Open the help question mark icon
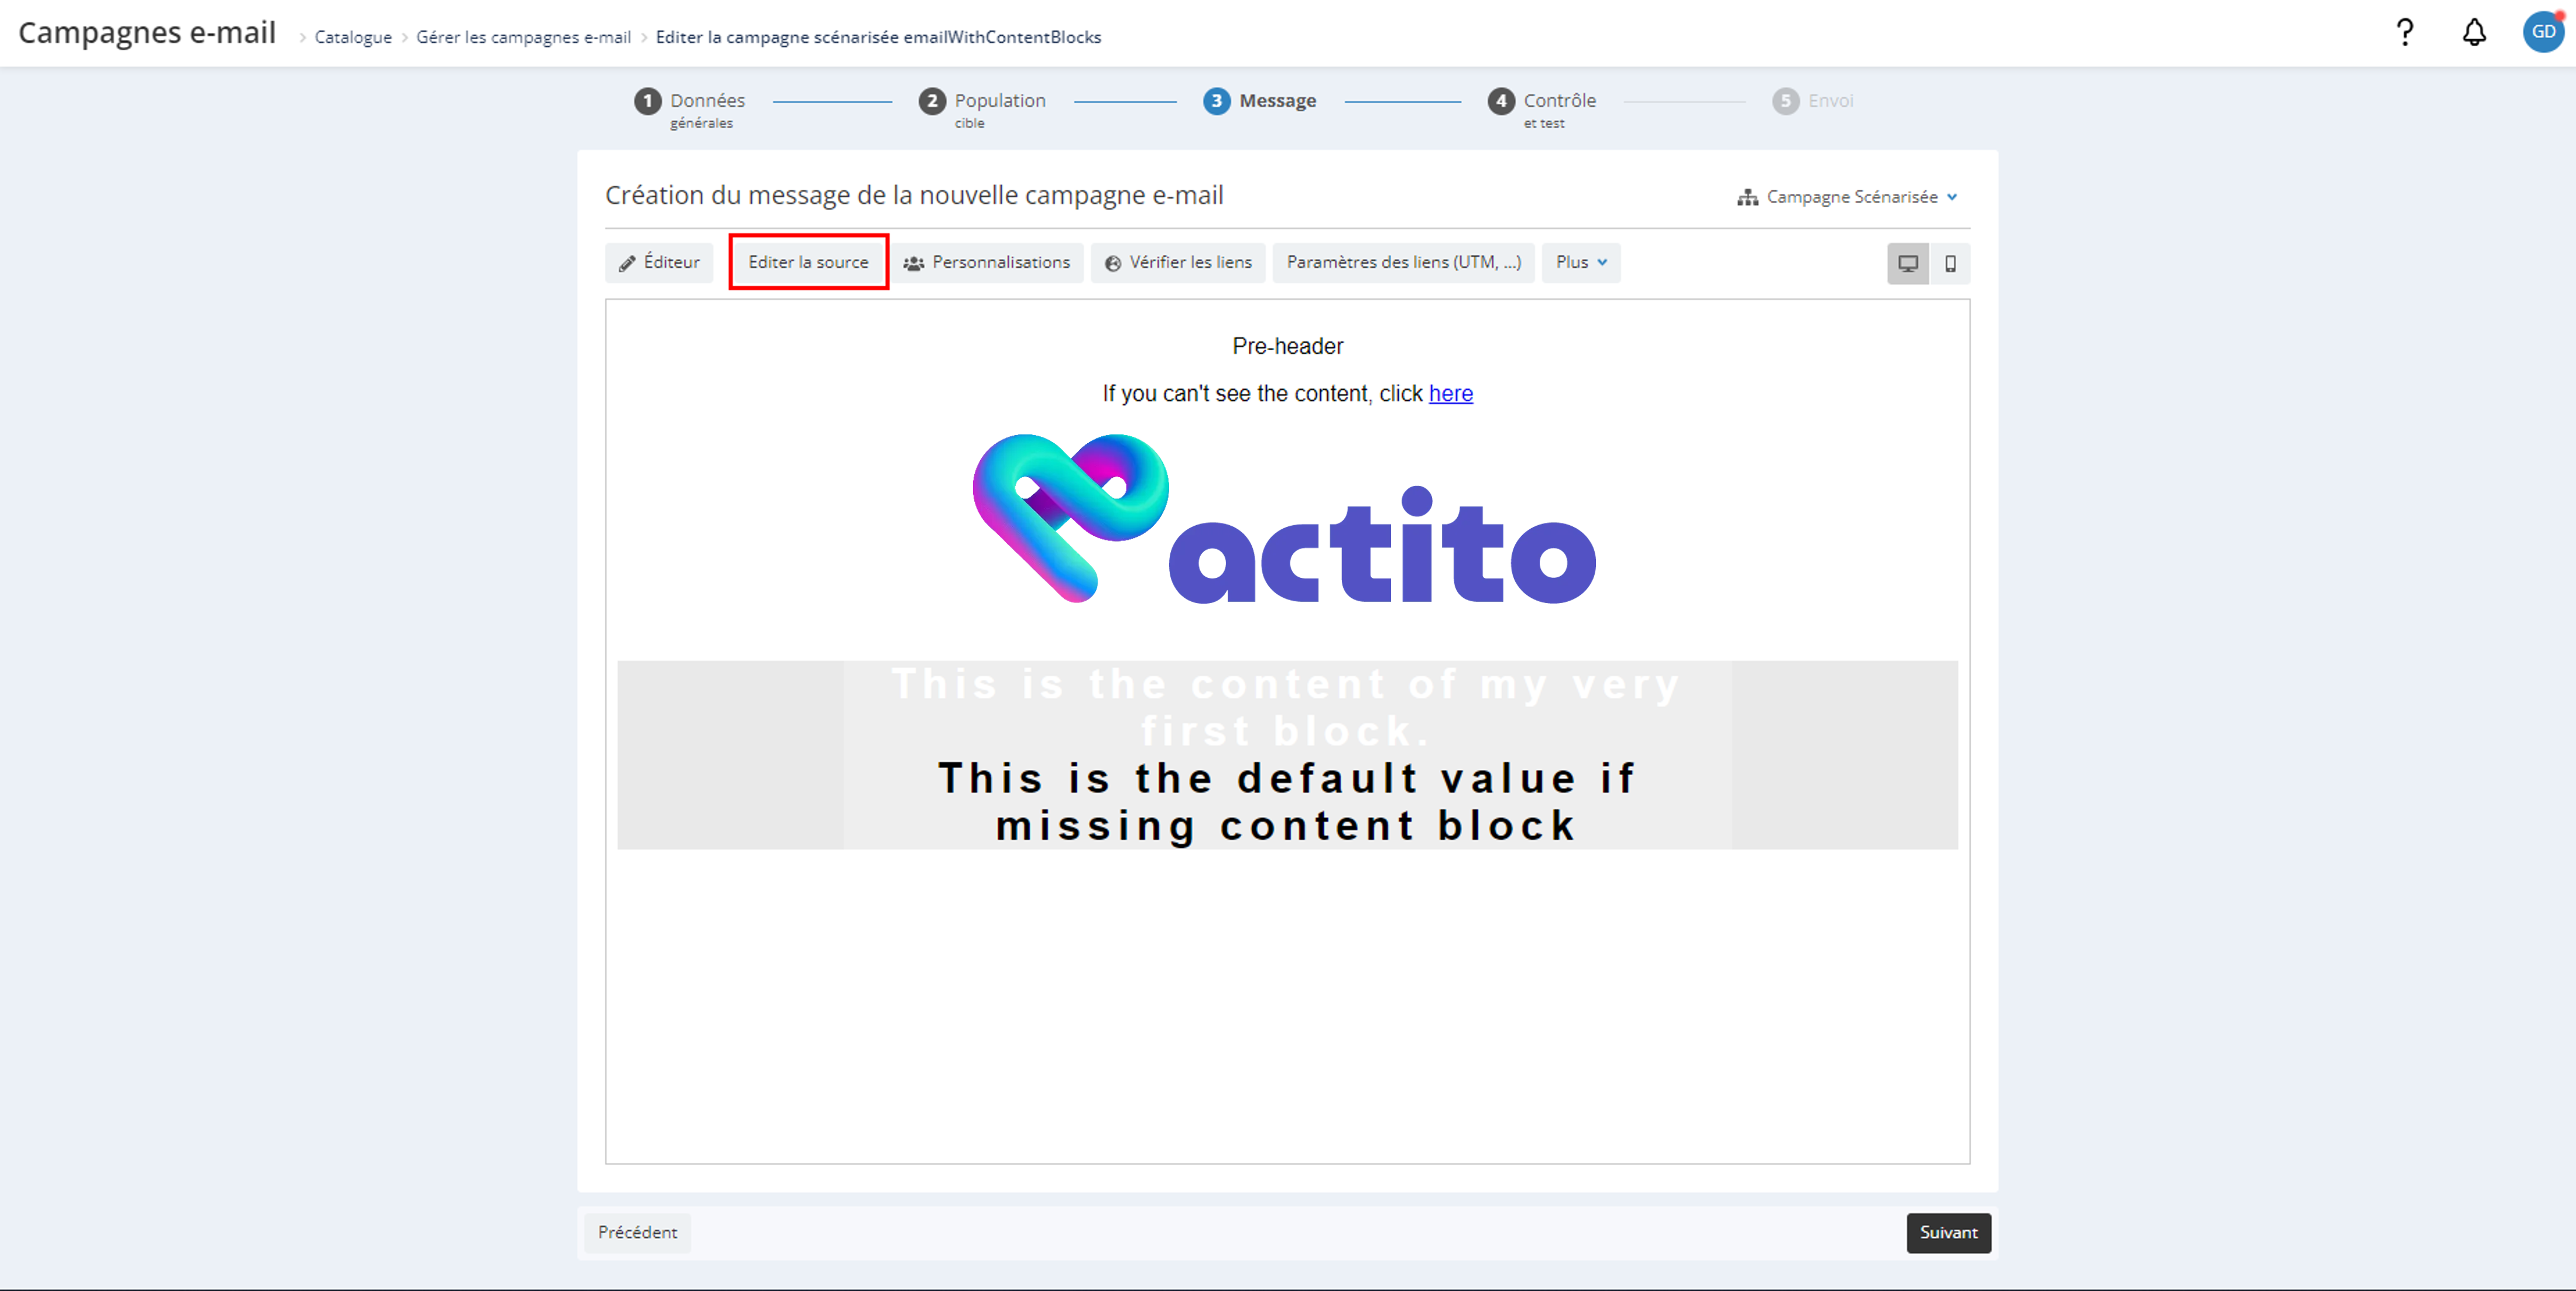Screen dimensions: 2576x1291 click(x=2404, y=33)
